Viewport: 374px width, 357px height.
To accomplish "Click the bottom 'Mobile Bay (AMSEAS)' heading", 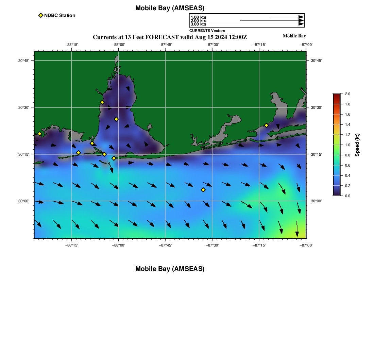I will (170, 269).
